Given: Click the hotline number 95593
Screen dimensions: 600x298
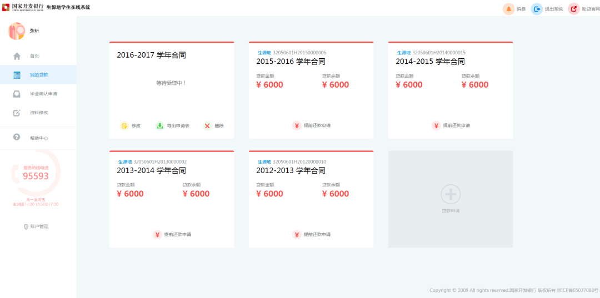Looking at the screenshot, I should pos(36,176).
